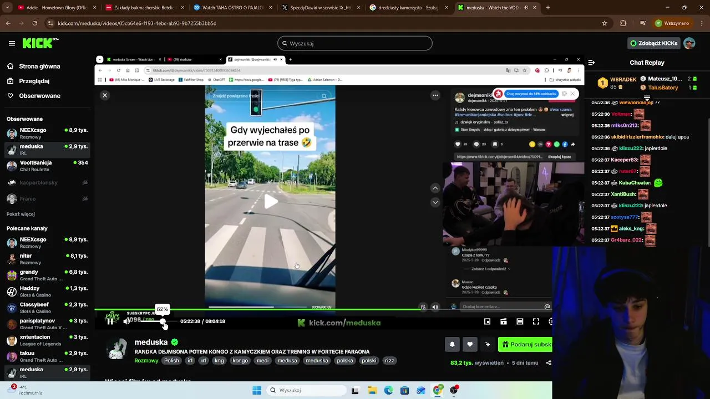Image resolution: width=710 pixels, height=399 pixels.
Task: Mute the meduska tab audio icon
Action: coord(525,8)
